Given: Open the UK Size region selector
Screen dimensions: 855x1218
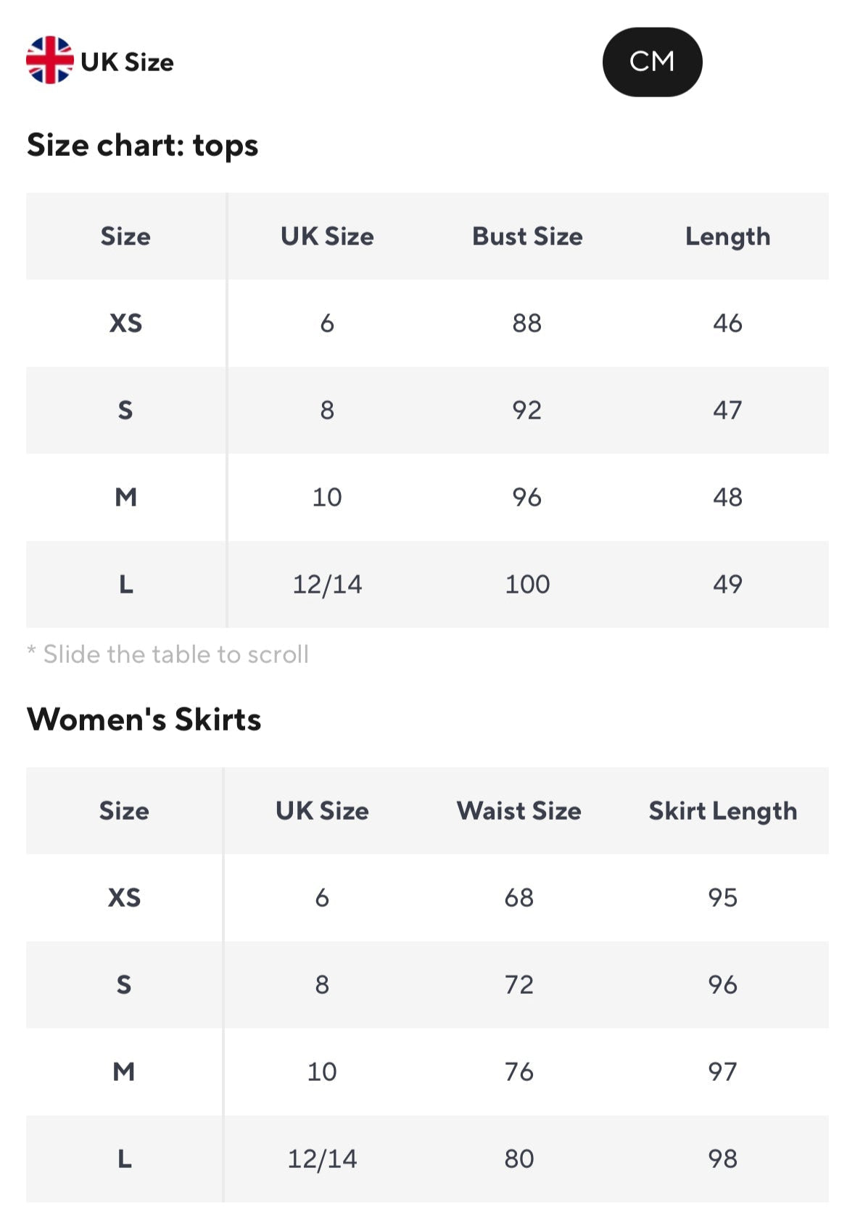Looking at the screenshot, I should (127, 62).
